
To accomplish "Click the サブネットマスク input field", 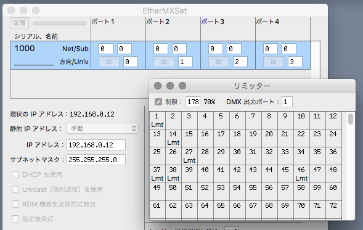I will (96, 160).
